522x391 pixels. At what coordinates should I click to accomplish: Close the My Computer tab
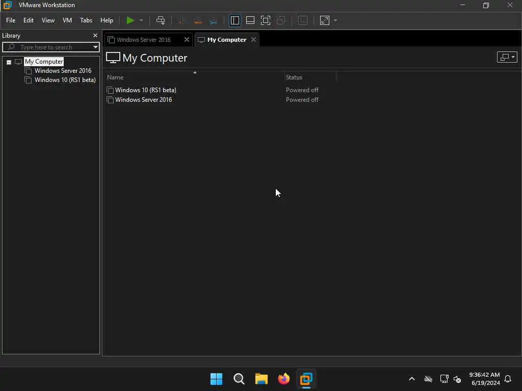pos(254,40)
